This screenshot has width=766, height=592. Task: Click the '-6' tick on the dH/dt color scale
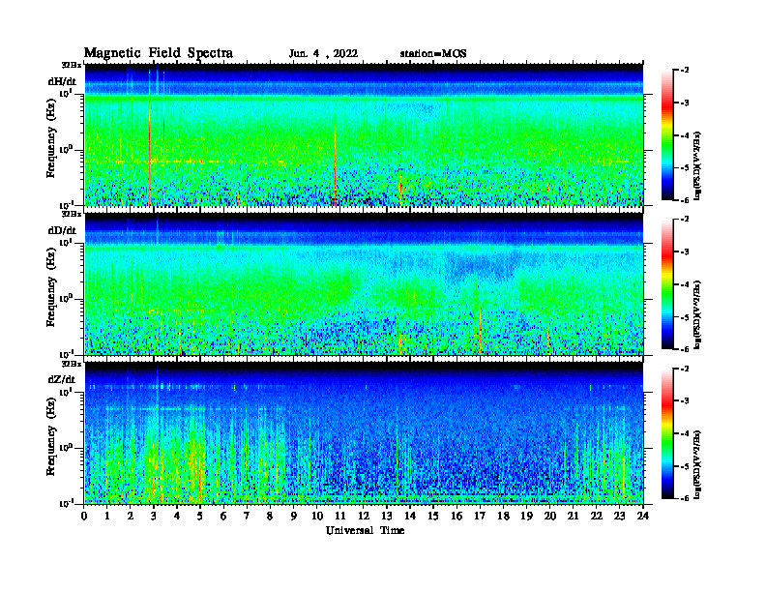685,200
